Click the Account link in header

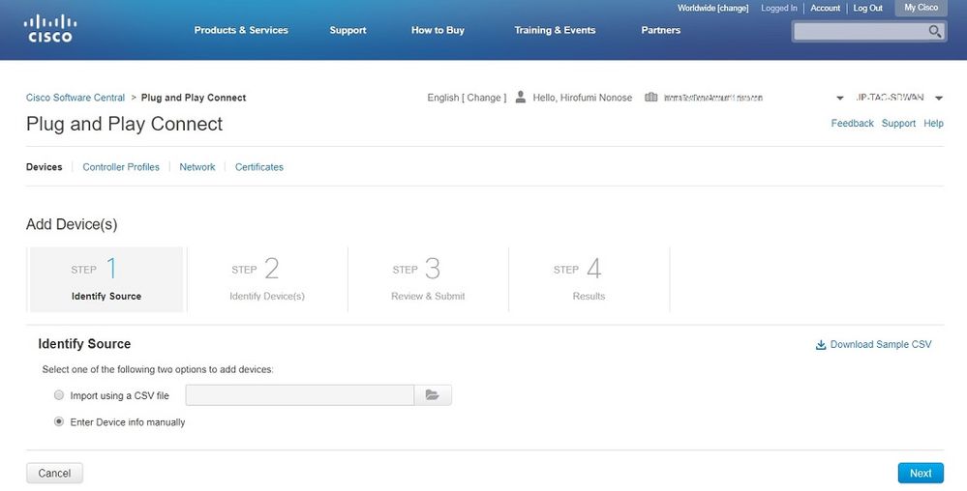coord(825,8)
